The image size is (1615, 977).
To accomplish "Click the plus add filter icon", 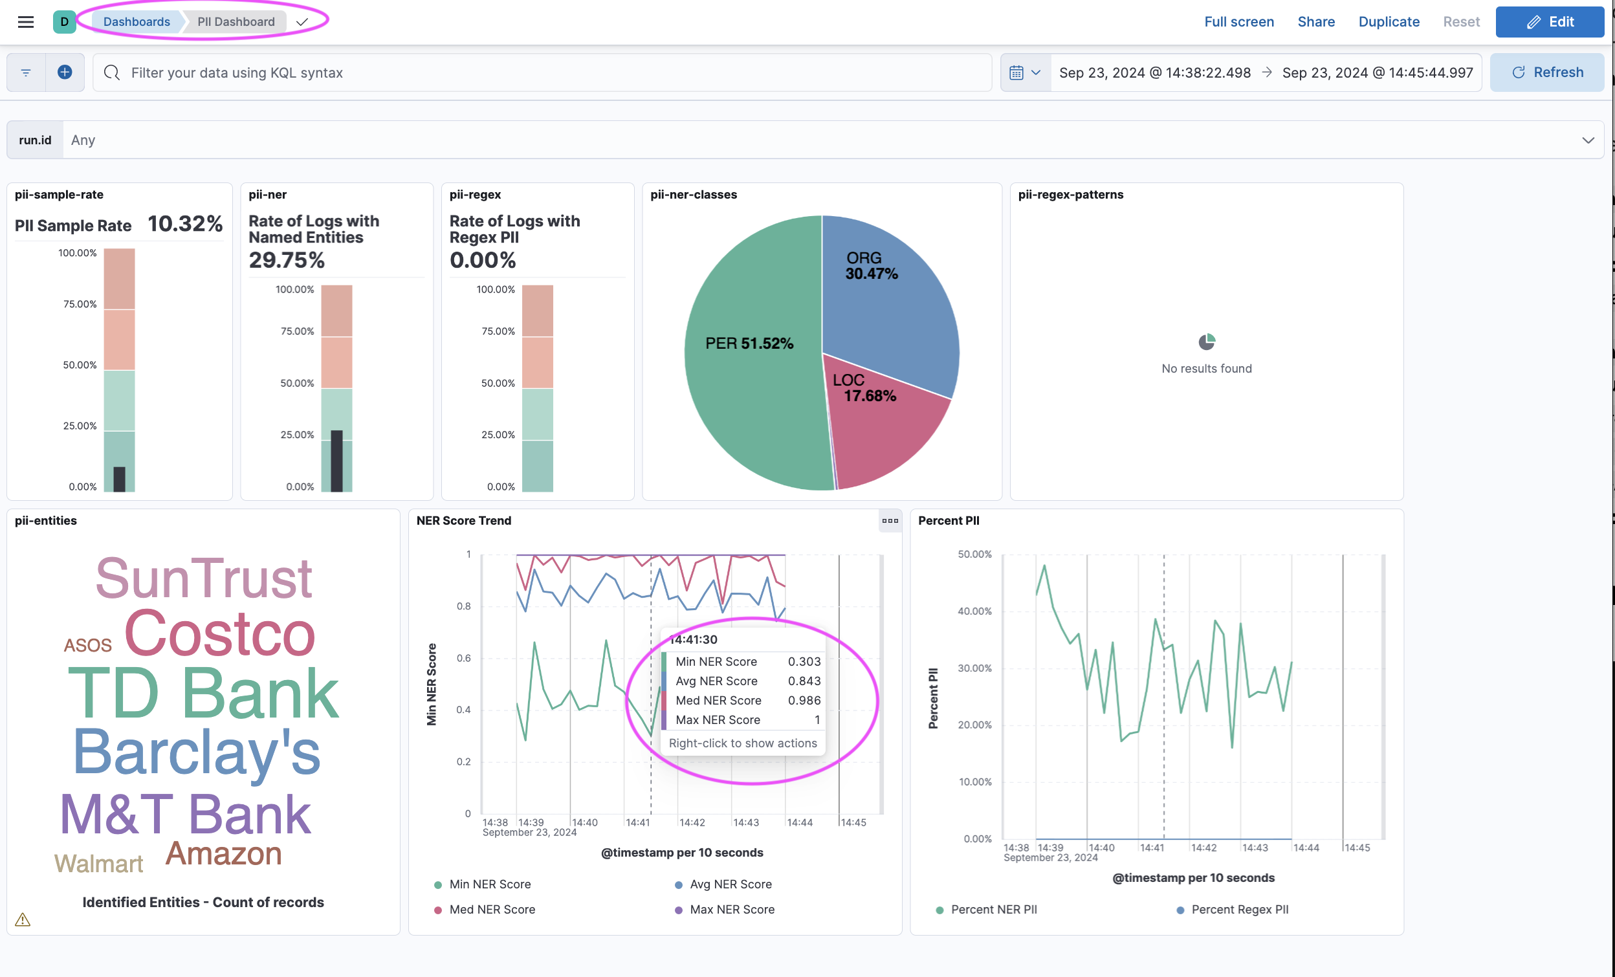I will [65, 72].
